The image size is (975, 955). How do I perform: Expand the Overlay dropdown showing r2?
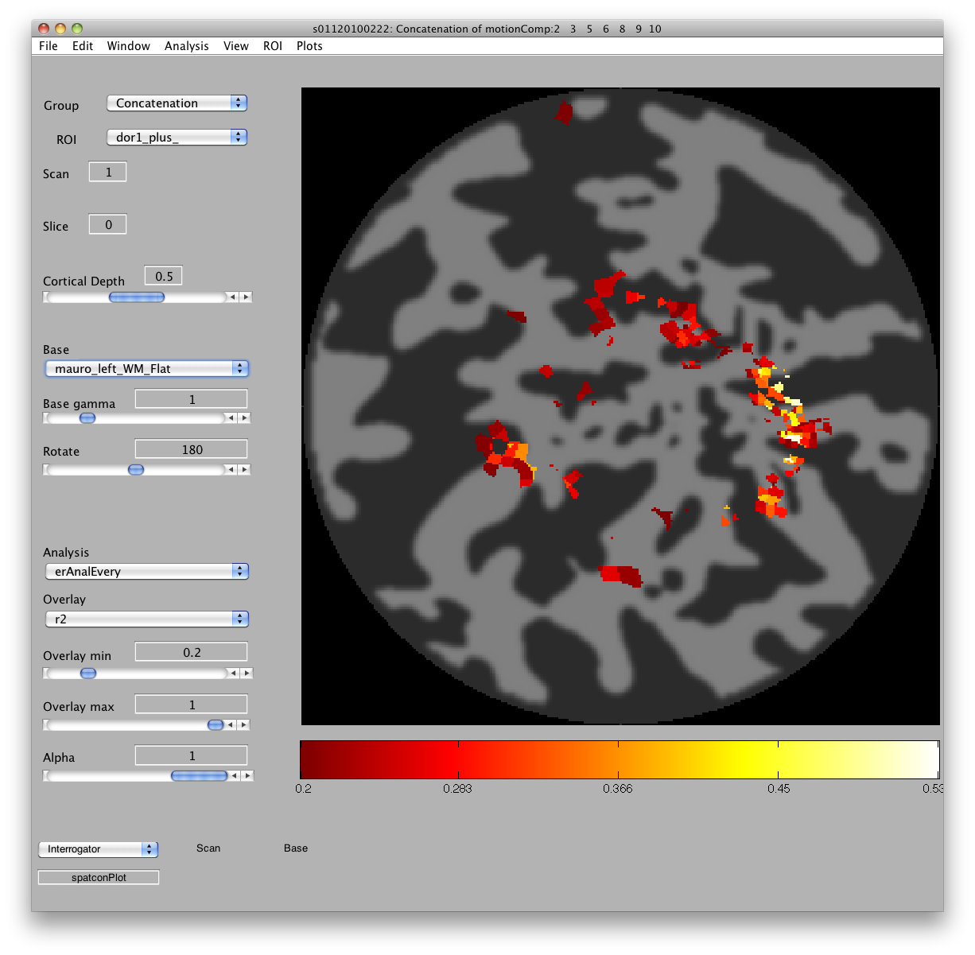[x=147, y=619]
